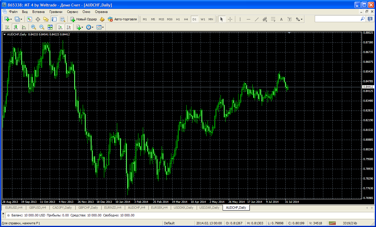Click the Новый Ордер button
The image size is (376, 227).
coord(83,19)
